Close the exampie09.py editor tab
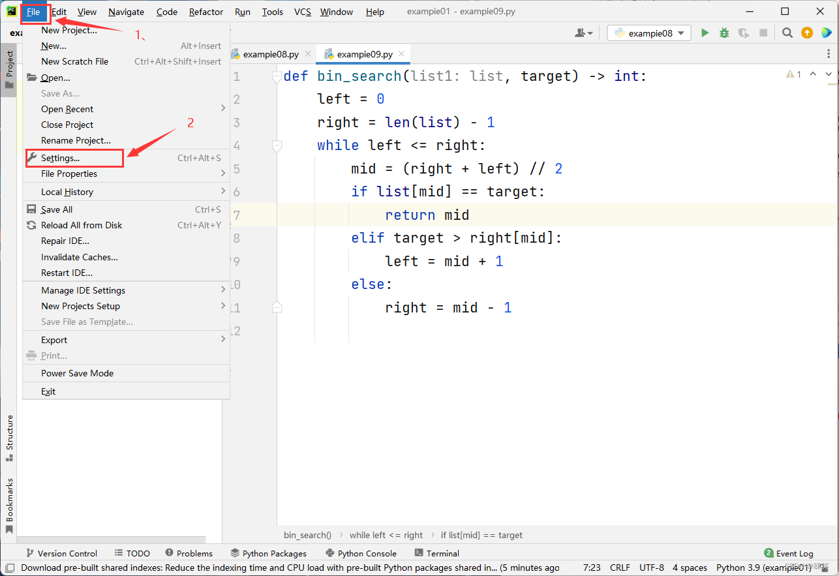The image size is (839, 576). [401, 54]
